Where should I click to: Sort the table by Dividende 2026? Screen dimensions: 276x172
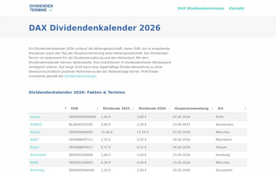154,109
